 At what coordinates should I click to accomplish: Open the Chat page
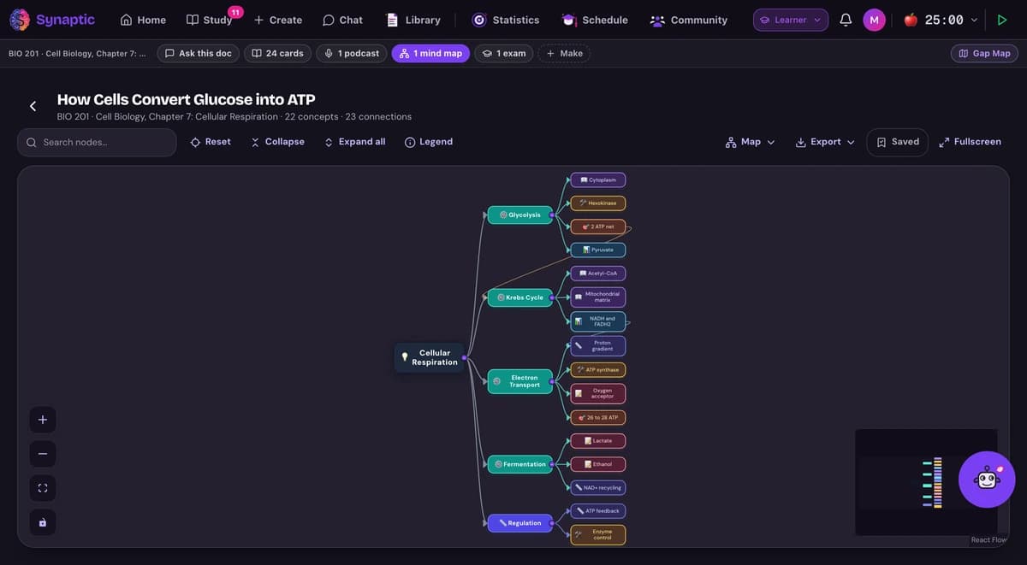[x=342, y=20]
